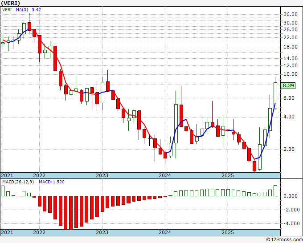Select 2022 on the price timeline
The width and height of the screenshot is (303, 243).
click(x=39, y=175)
